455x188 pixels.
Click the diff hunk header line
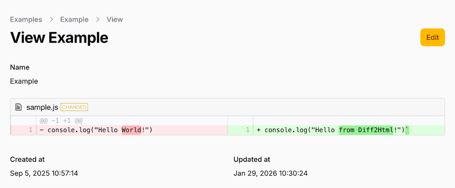point(61,121)
